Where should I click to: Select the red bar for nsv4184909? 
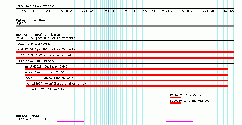(x=127, y=86)
